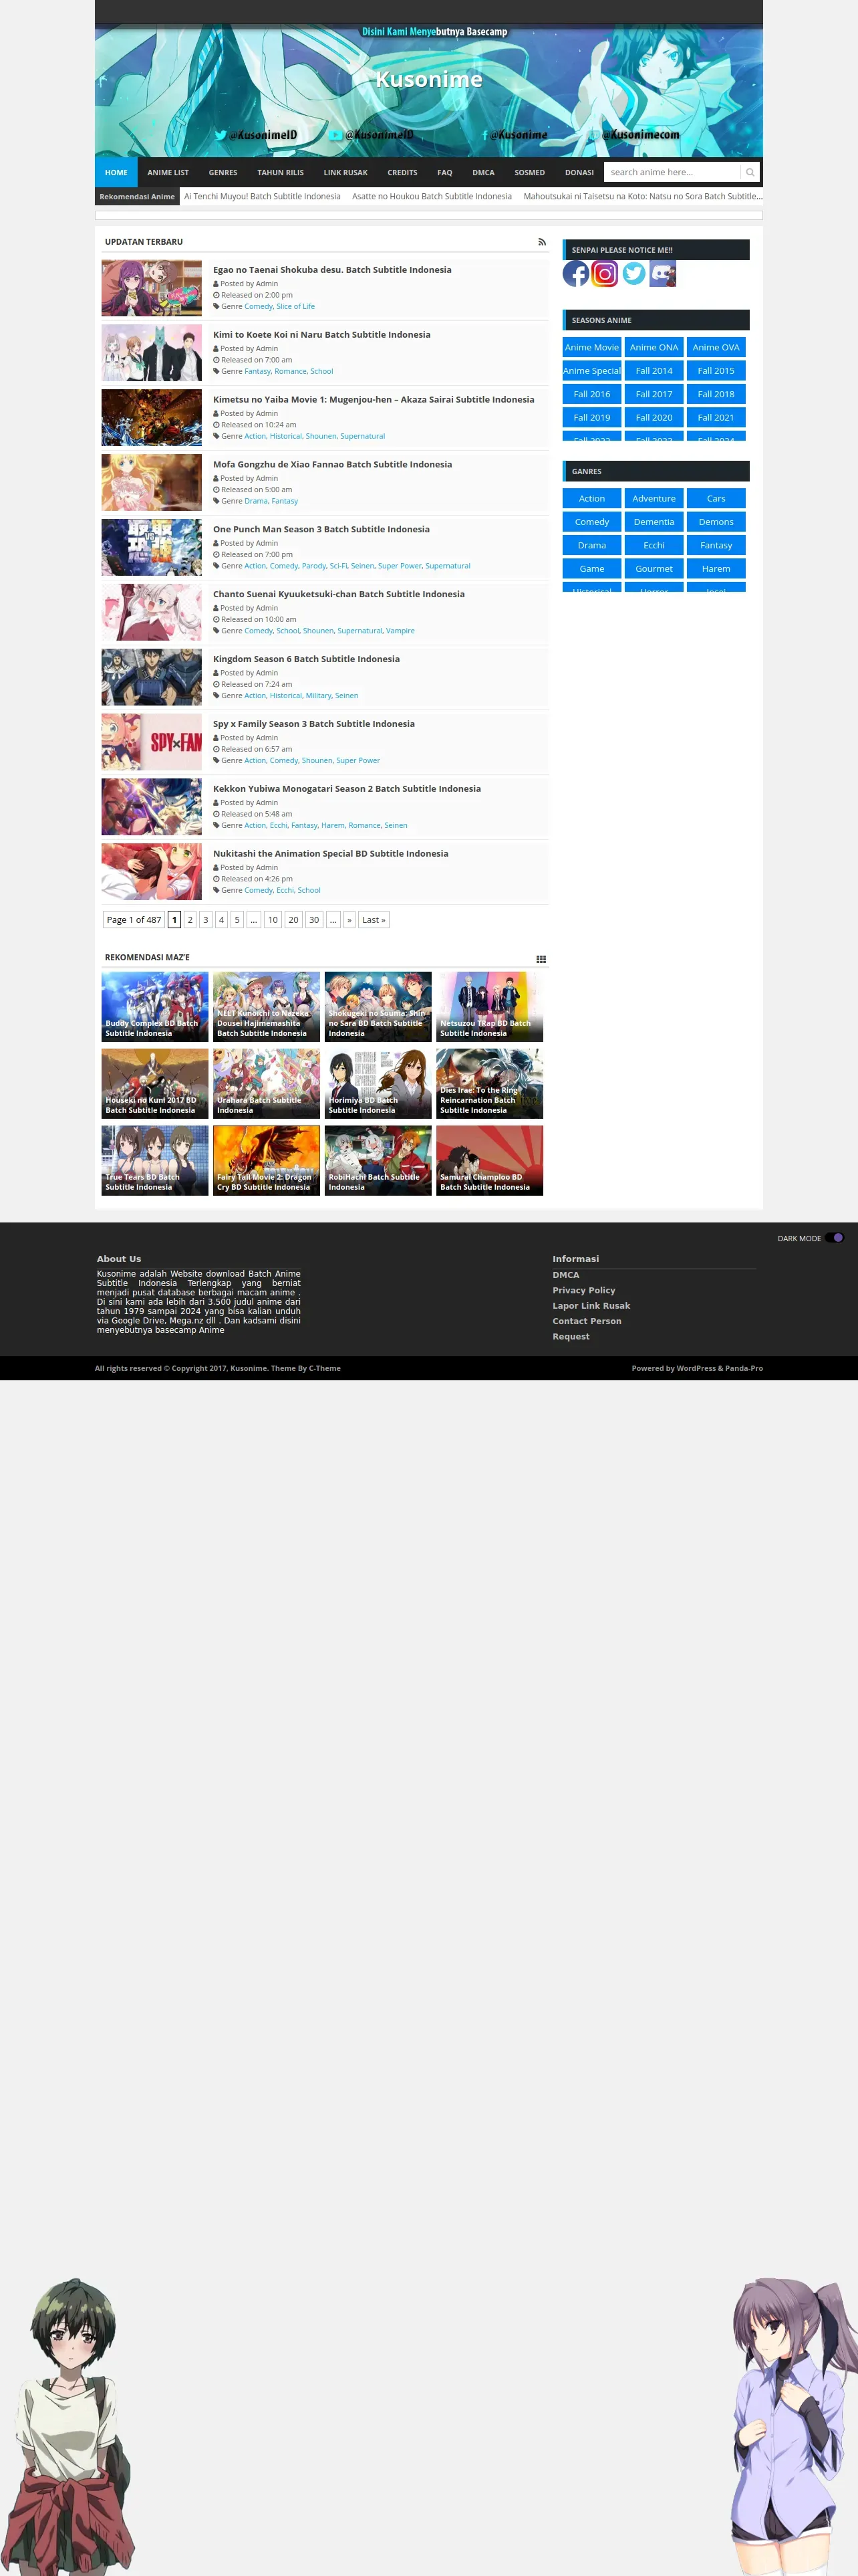Open Horimiya BD Batch recommendation thumbnail
This screenshot has width=858, height=2576.
click(379, 1084)
